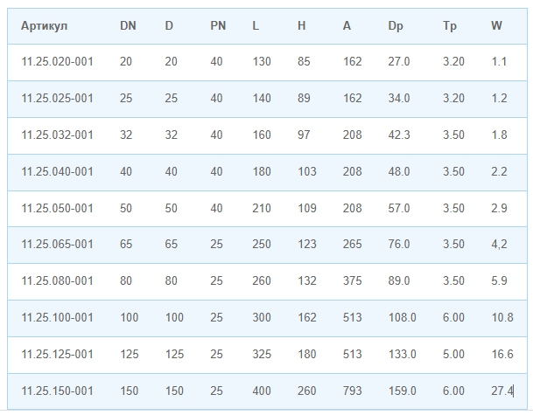This screenshot has height=415, width=533.
Task: Click the W value 4,2
Action: [499, 245]
